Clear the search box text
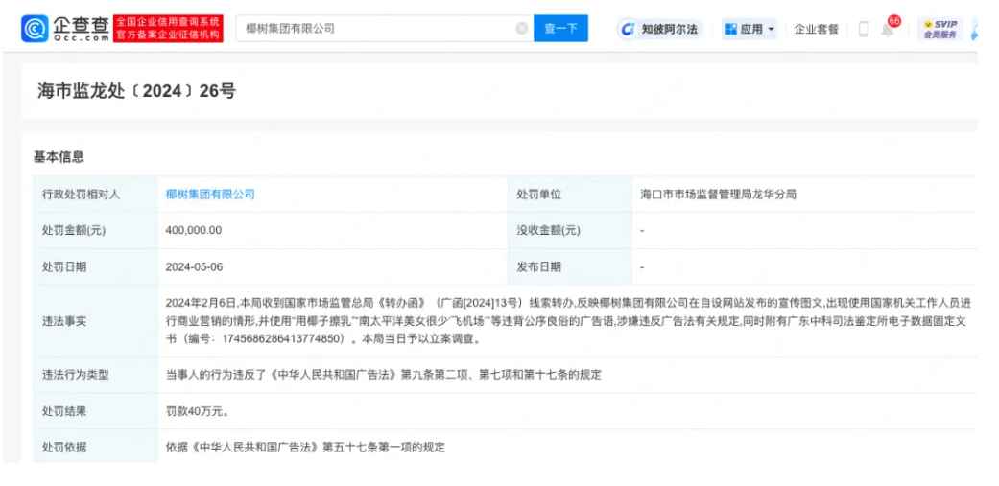The image size is (999, 486). tap(521, 29)
